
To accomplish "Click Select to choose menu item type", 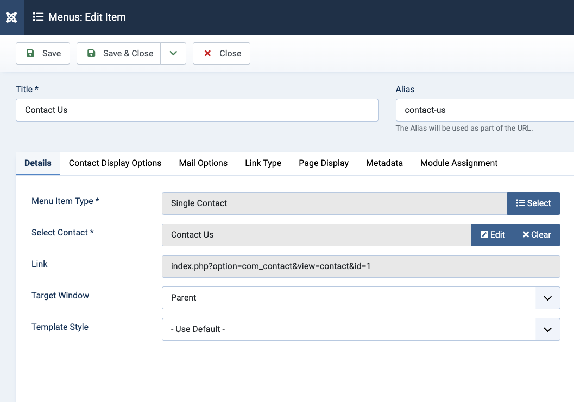I will 533,203.
